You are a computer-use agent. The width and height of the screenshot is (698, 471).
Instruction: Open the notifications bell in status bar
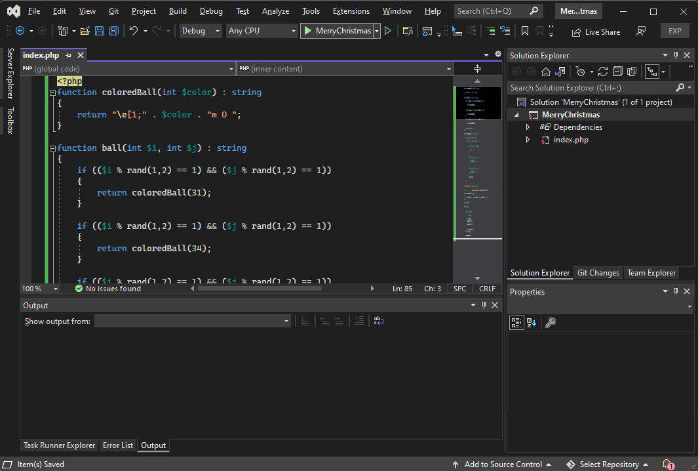pos(668,464)
